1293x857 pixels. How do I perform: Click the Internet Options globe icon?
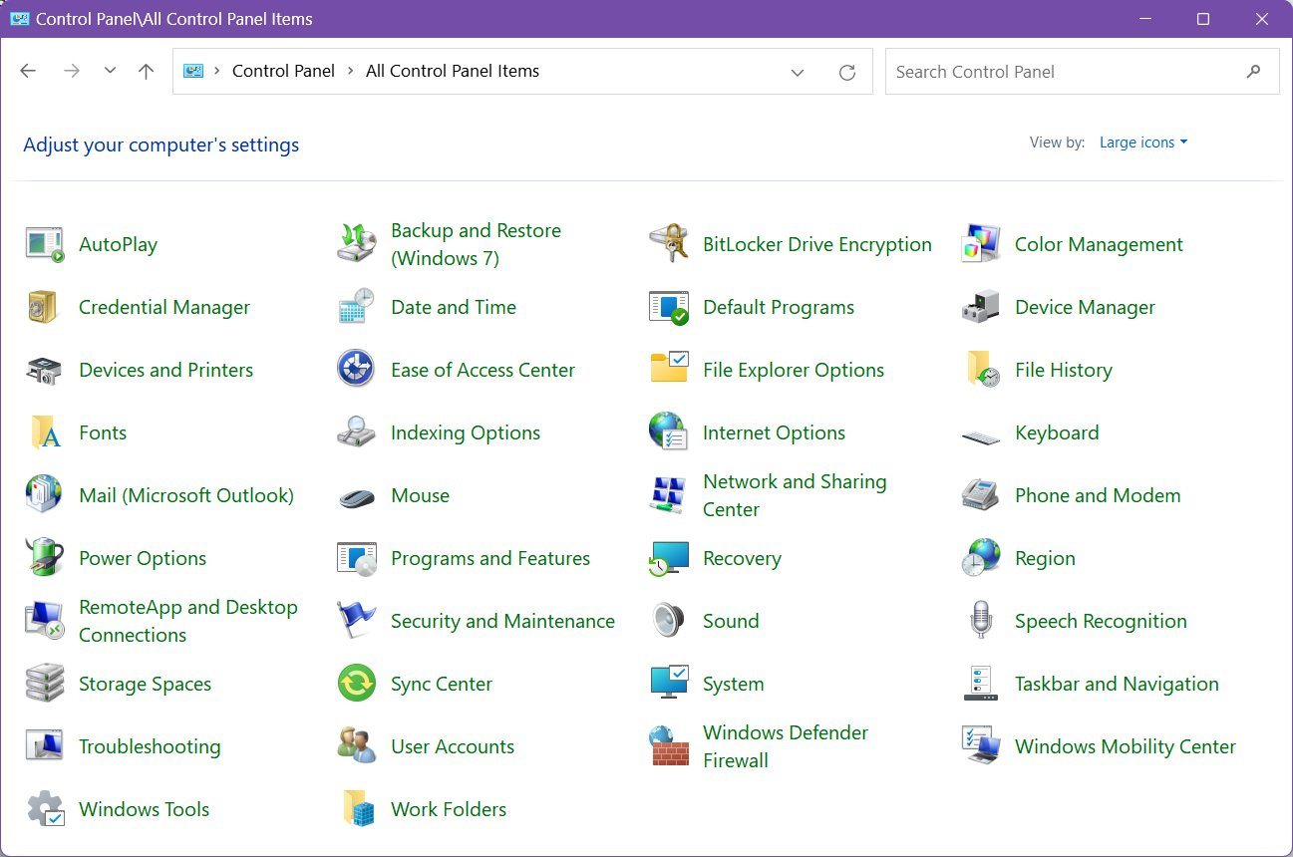pyautogui.click(x=669, y=432)
